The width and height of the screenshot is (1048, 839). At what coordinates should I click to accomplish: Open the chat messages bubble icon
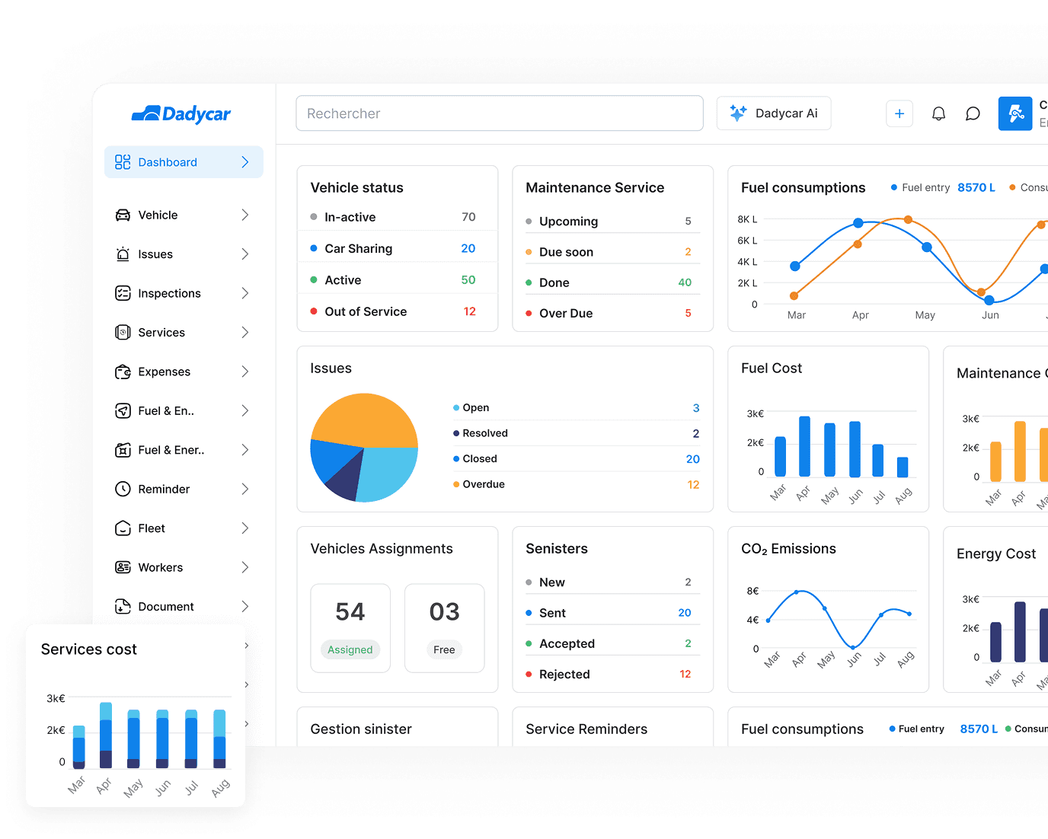click(973, 113)
